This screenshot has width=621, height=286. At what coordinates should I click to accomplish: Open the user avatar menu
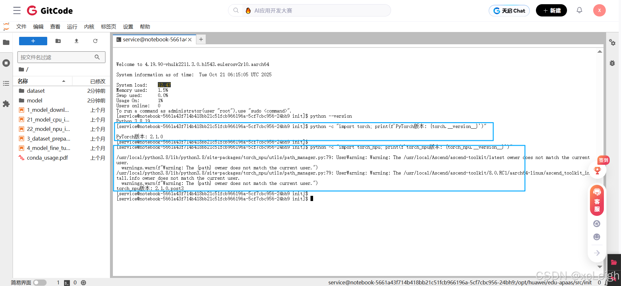pyautogui.click(x=599, y=10)
